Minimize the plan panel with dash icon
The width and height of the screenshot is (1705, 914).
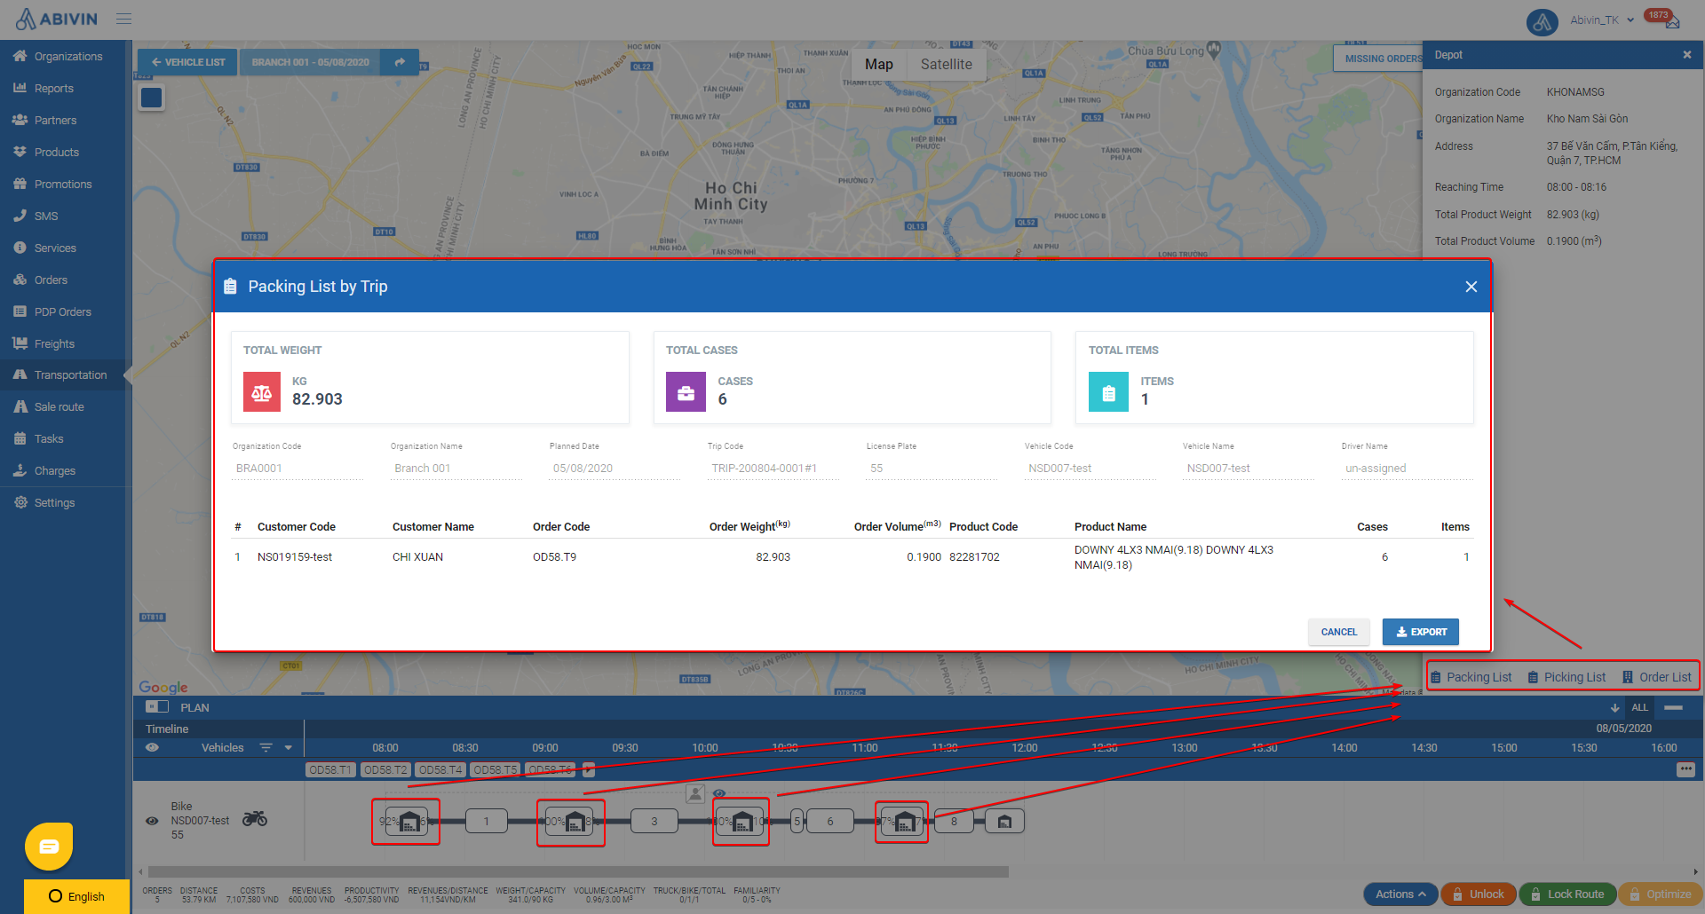point(1673,707)
